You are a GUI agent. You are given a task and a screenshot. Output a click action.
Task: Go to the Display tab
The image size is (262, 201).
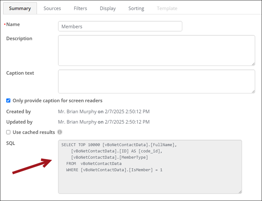click(x=108, y=8)
